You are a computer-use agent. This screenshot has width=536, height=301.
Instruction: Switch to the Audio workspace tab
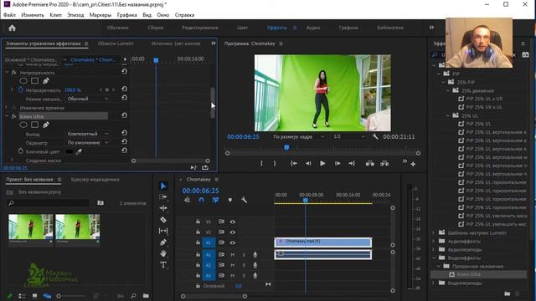point(313,28)
